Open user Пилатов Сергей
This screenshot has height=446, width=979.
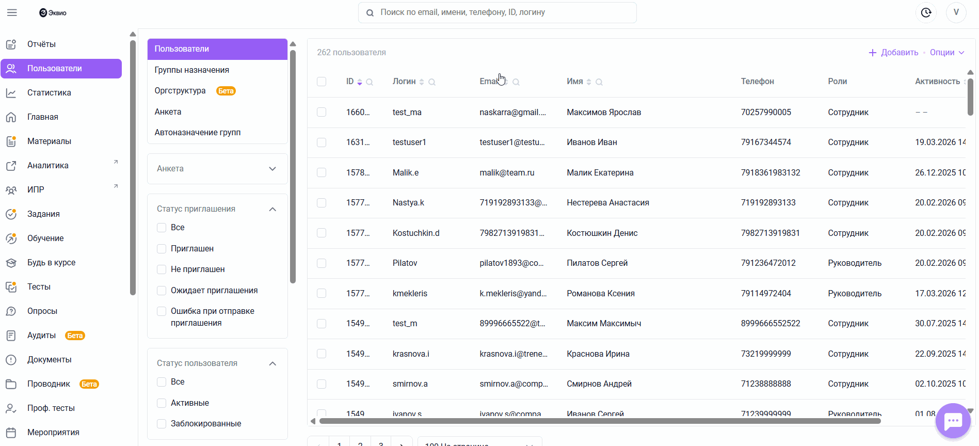[597, 263]
